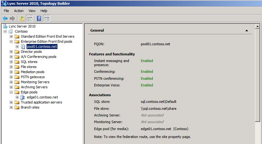Expand the Trusted application servers node
The height and width of the screenshot is (144, 262).
[11, 102]
